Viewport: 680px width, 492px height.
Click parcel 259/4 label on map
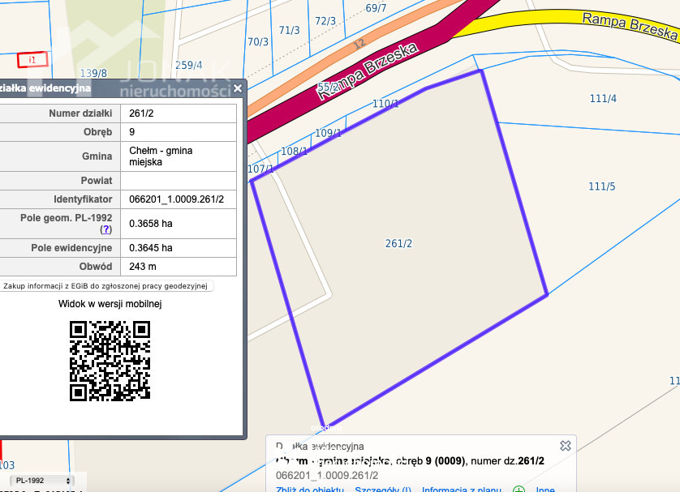[188, 65]
